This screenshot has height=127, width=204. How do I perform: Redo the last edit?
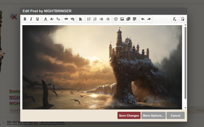click(149, 19)
